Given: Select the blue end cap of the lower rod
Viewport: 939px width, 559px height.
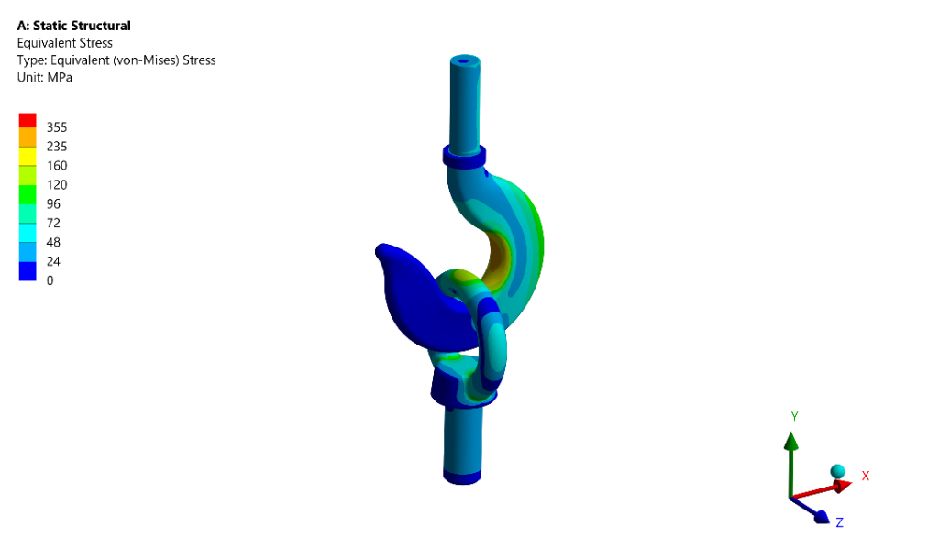Looking at the screenshot, I should [462, 477].
